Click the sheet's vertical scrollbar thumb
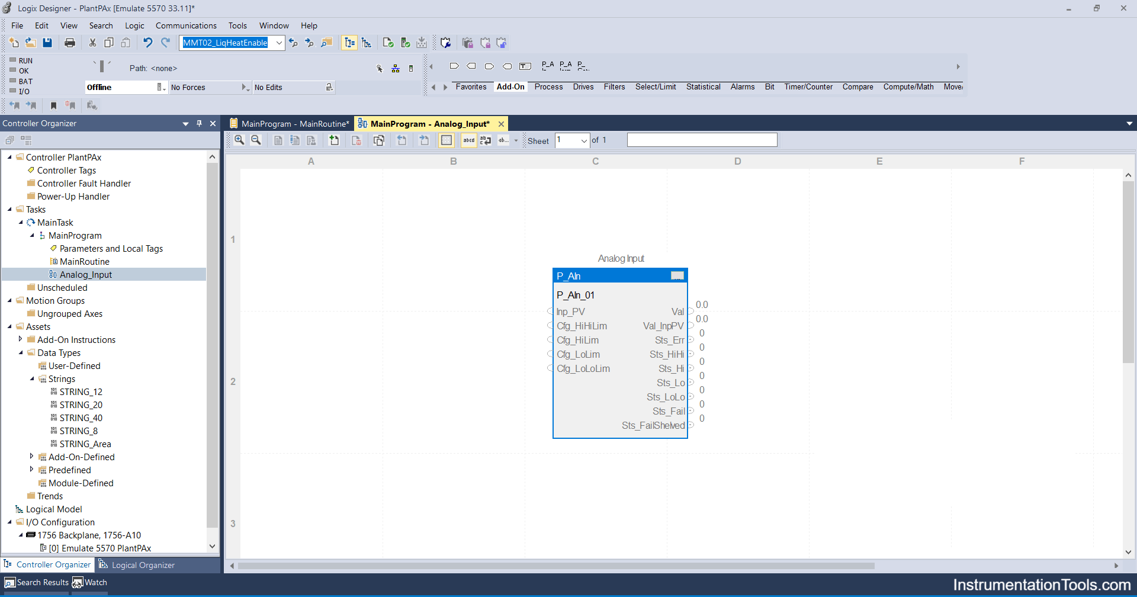The height and width of the screenshot is (597, 1137). pos(1128,272)
